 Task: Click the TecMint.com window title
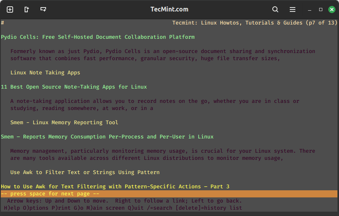click(x=169, y=9)
